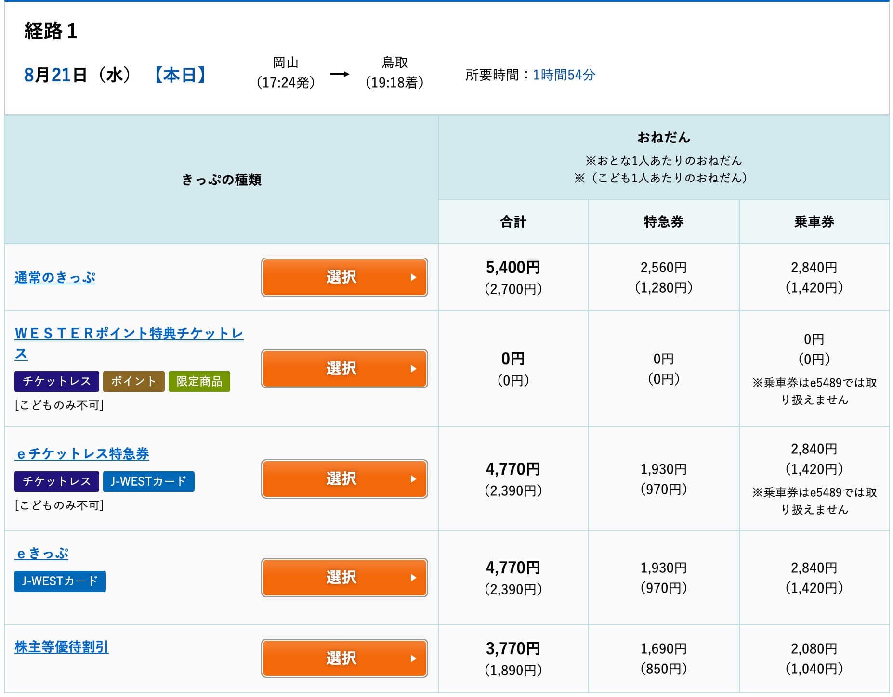Click チケットレス tag under WESTERポイント特典チケットレス
Image resolution: width=893 pixels, height=697 pixels.
57,381
